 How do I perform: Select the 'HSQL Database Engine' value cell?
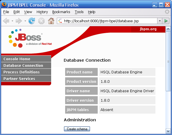click(x=127, y=72)
